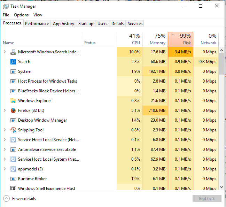The height and width of the screenshot is (207, 226).
Task: Click Windows Shell Experience Host icon
Action: (x=13, y=188)
